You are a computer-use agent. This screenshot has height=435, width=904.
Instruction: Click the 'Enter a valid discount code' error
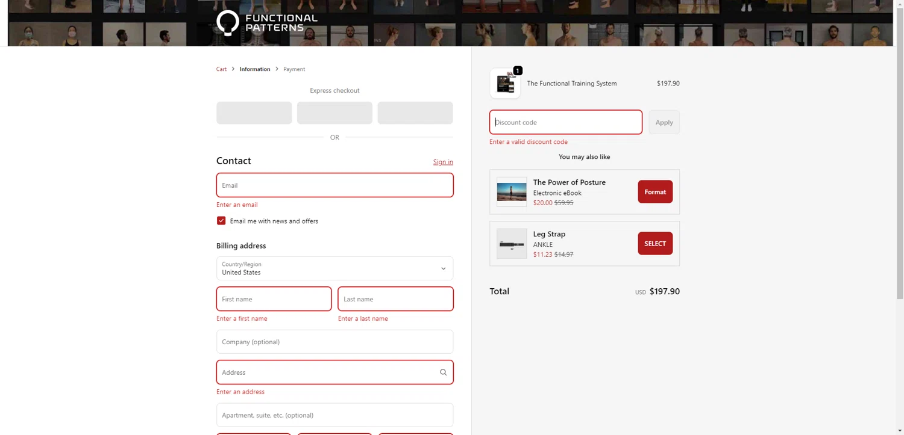pyautogui.click(x=529, y=142)
